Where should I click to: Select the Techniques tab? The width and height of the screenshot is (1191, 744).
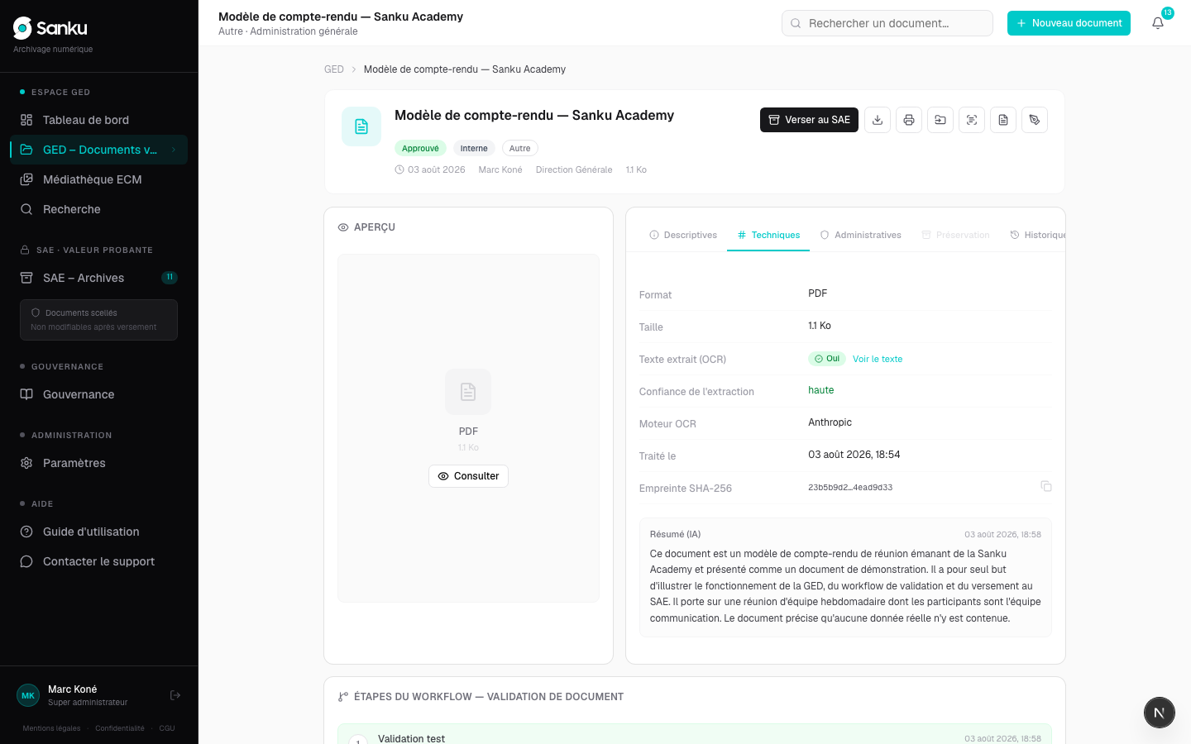point(768,235)
